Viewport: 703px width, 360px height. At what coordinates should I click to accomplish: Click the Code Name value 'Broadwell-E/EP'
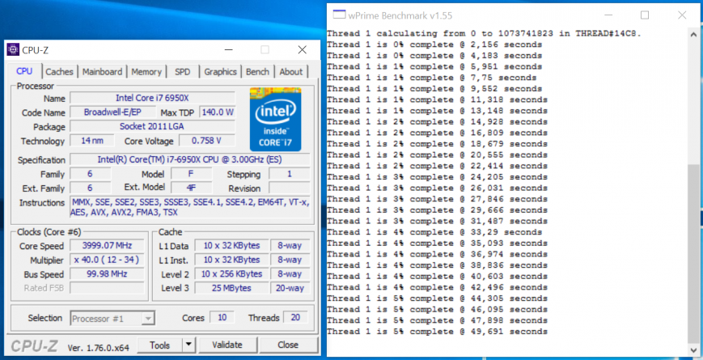[x=112, y=112]
